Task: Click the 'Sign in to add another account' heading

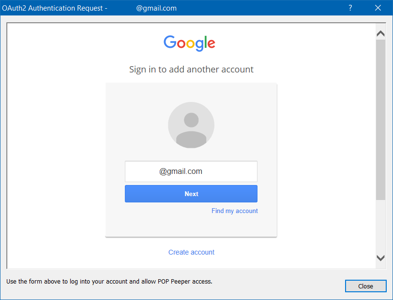Action: pyautogui.click(x=191, y=69)
